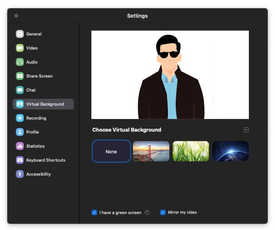Click the Video camera icon
The width and height of the screenshot is (275, 230).
[x=20, y=48]
